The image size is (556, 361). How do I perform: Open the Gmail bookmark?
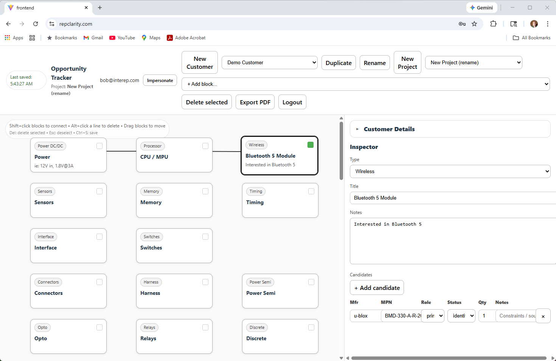(x=93, y=37)
